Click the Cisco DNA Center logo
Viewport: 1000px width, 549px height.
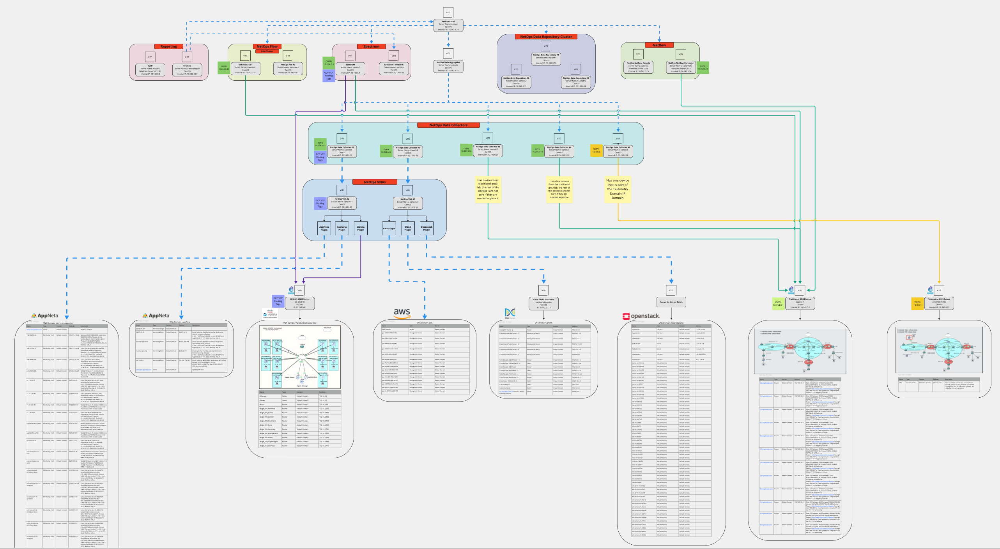[510, 313]
